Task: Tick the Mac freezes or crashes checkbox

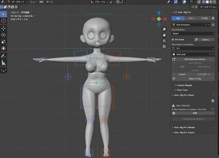Action: tap(212, 109)
